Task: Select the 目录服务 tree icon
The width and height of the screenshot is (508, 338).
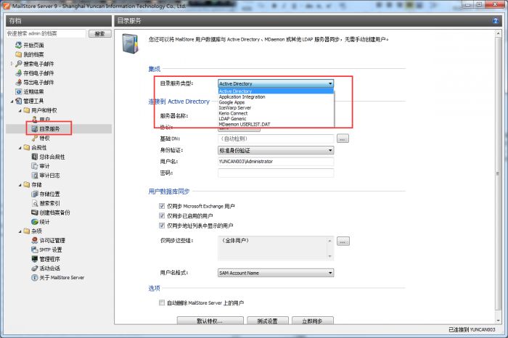Action: [x=35, y=129]
